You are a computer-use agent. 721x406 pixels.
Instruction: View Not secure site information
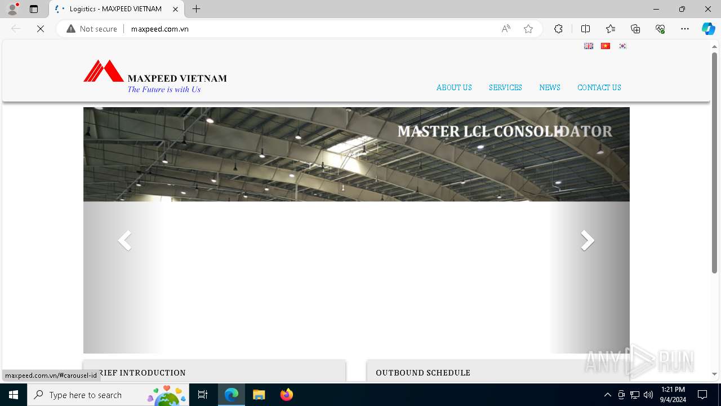tap(92, 29)
